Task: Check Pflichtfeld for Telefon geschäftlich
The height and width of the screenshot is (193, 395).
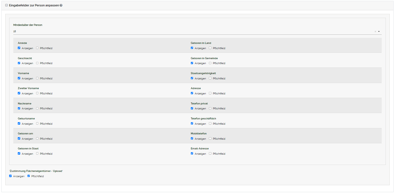Action: 210,124
